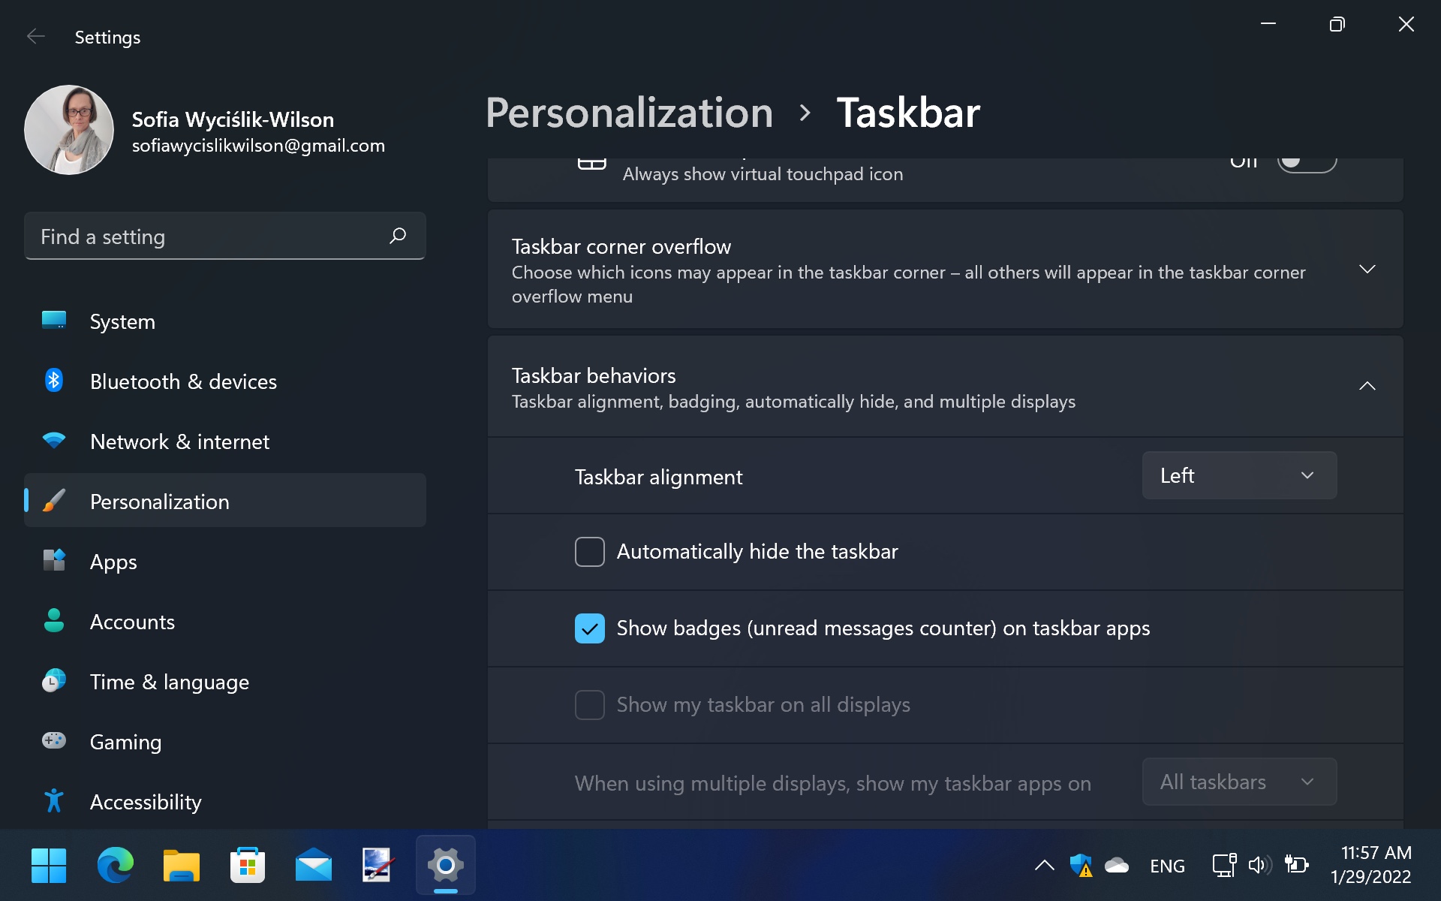Screen dimensions: 1441x901
Task: Disable Show badges on taskbar apps
Action: click(x=589, y=628)
